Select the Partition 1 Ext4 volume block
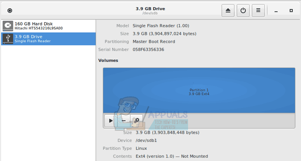Screen dimensions: 301x161 point(198,91)
